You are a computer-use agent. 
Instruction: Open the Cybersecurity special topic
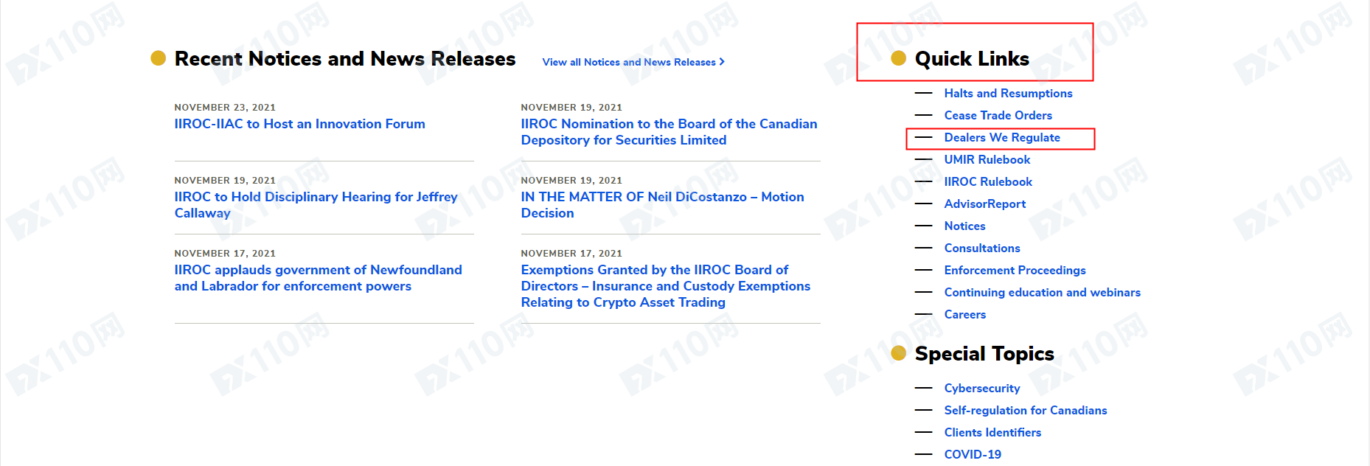[981, 388]
